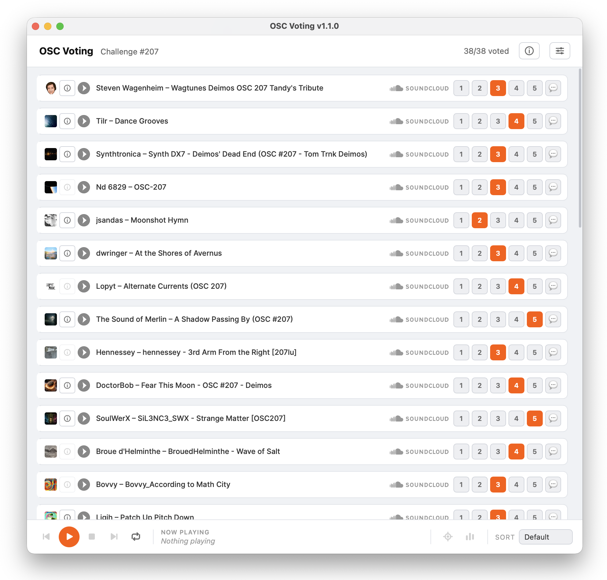The image size is (607, 580).
Task: Select the '38/38 voted' counter text
Action: [486, 51]
